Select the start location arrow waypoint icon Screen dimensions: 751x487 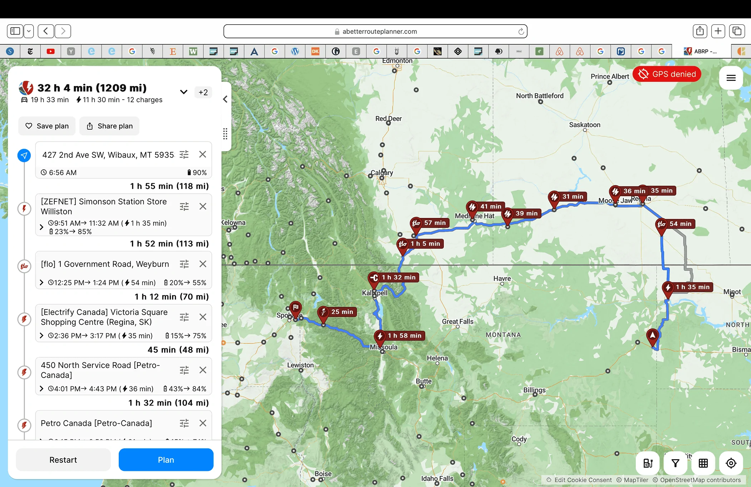coord(24,155)
